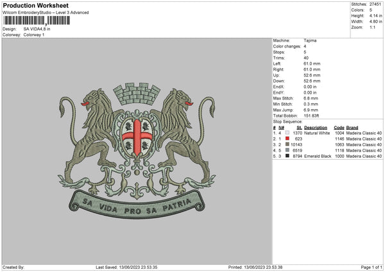This screenshot has width=385, height=272.
Task: Click thread code "1118" in row 4
Action: (x=339, y=151)
